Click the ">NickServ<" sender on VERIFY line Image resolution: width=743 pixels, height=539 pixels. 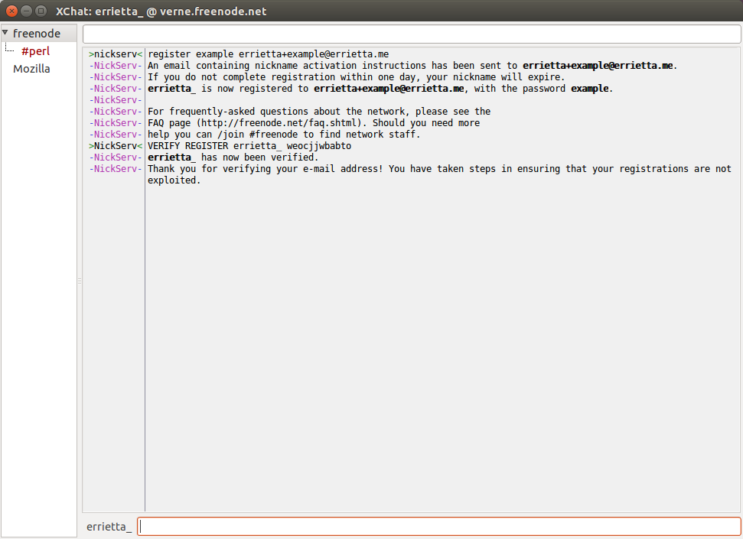tap(116, 146)
